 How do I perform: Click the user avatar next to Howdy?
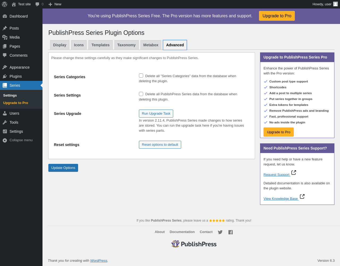pyautogui.click(x=335, y=4)
